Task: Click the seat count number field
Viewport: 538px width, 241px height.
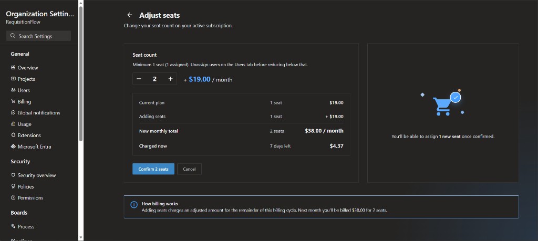Action: pos(155,79)
